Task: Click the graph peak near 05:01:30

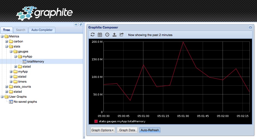Action: pos(183,42)
